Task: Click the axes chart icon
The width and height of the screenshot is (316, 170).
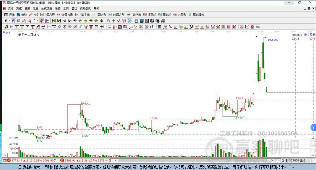Action: [x=247, y=27]
